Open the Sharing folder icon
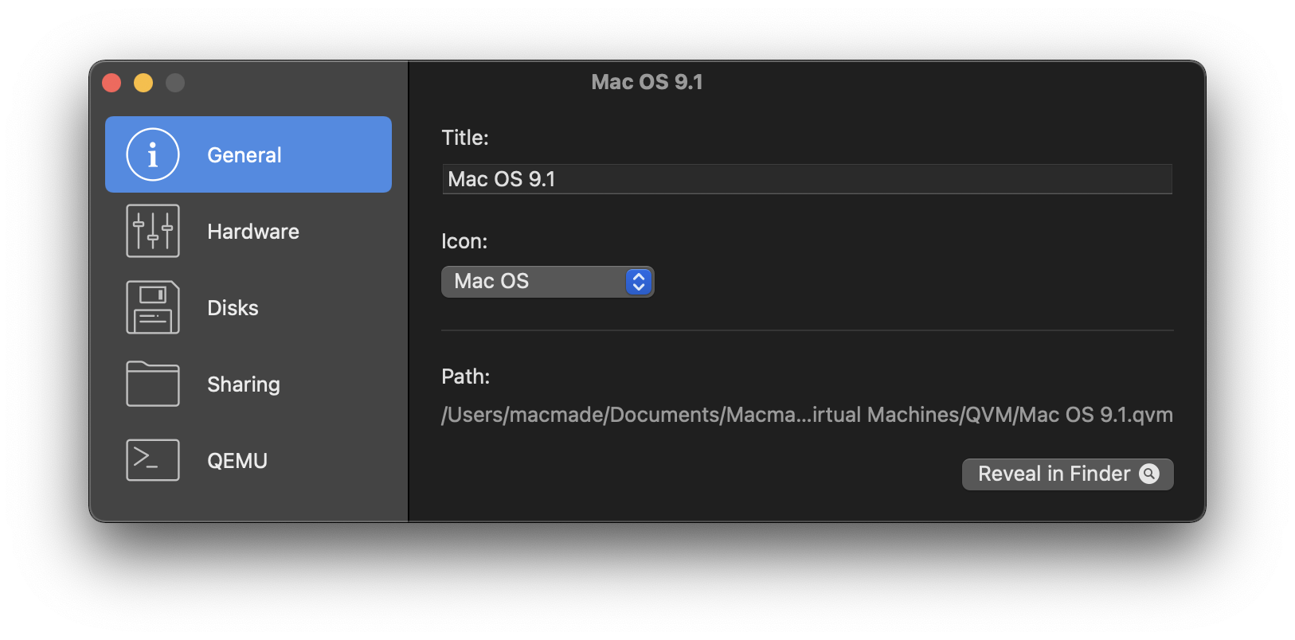The width and height of the screenshot is (1295, 640). coord(153,384)
